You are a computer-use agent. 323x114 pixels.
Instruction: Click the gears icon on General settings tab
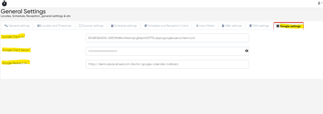coord(6,26)
